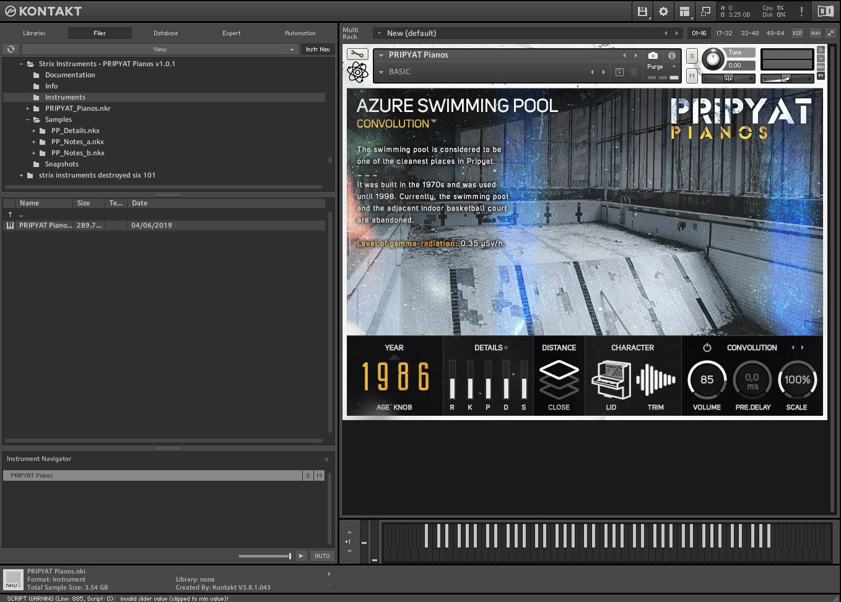
Task: Switch to the Files tab
Action: [100, 33]
